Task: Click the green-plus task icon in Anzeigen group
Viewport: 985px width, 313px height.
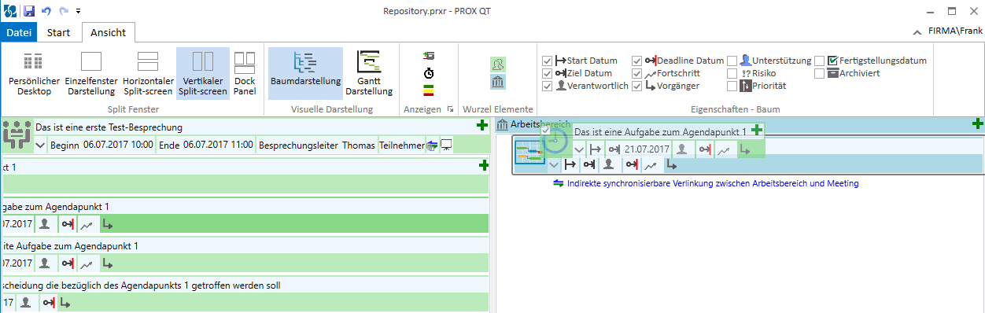Action: (x=429, y=56)
